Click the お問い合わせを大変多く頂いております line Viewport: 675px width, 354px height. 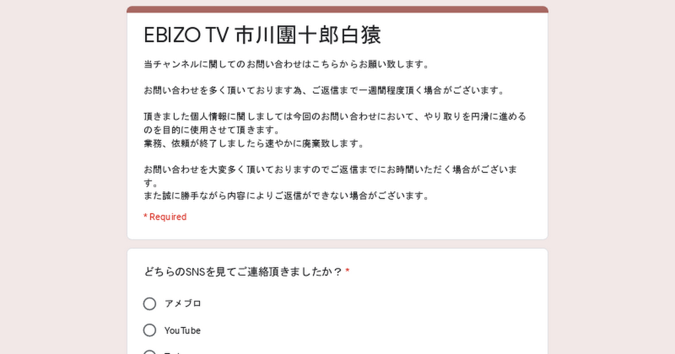click(x=331, y=170)
